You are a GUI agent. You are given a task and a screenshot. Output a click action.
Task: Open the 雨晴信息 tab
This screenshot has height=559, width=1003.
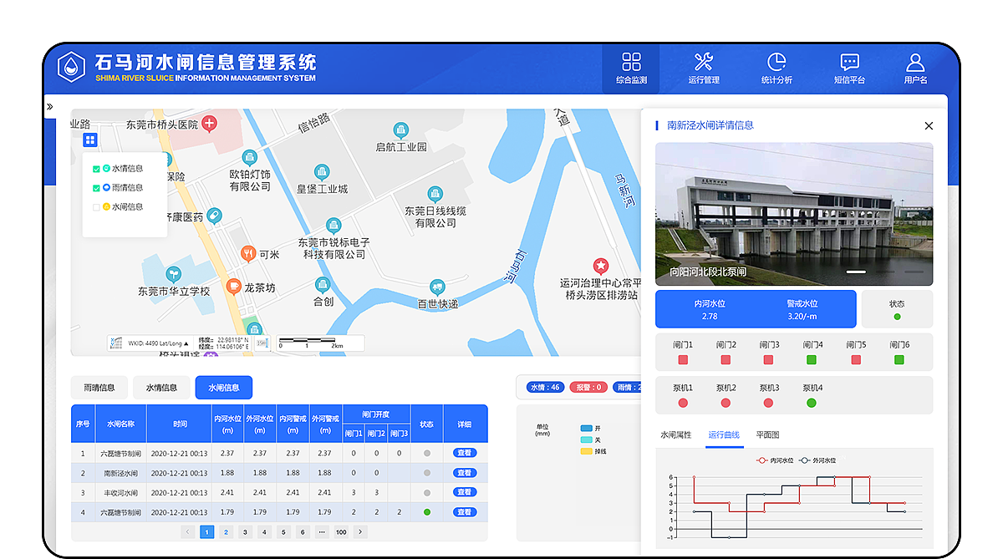click(100, 387)
